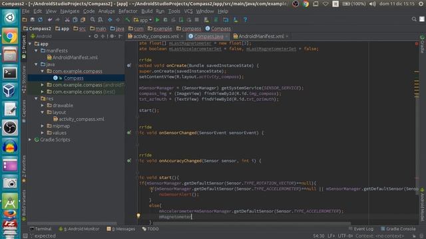Open the Navigate menu
The image size is (426, 239).
coord(70,11)
